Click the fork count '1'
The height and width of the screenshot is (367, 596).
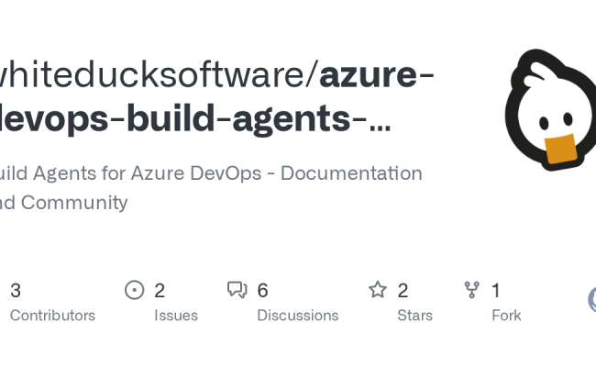click(x=496, y=291)
